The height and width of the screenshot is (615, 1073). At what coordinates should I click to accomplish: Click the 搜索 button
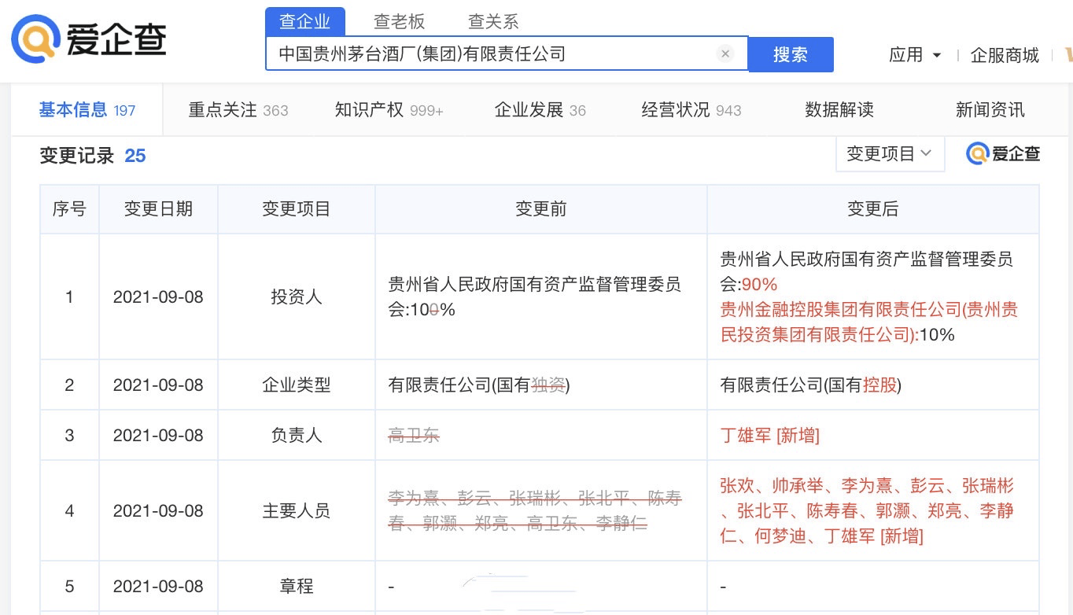(x=791, y=53)
